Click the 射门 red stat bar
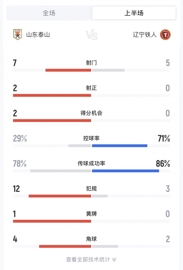183x270 pixels. (x=68, y=70)
